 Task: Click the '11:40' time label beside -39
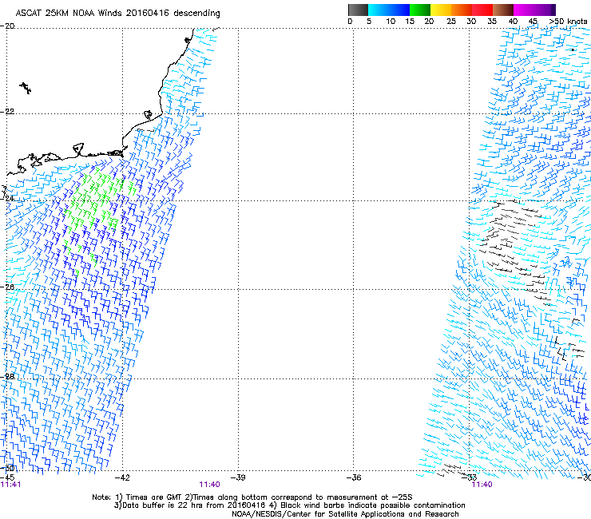pyautogui.click(x=209, y=485)
